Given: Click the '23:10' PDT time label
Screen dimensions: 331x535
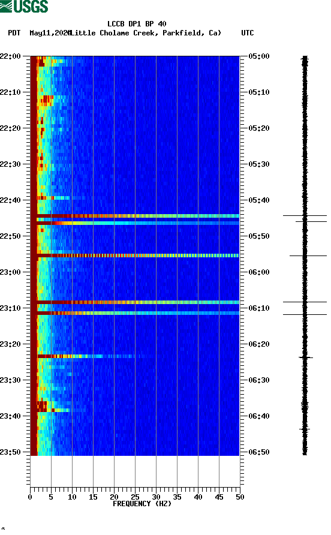Looking at the screenshot, I should [x=10, y=308].
